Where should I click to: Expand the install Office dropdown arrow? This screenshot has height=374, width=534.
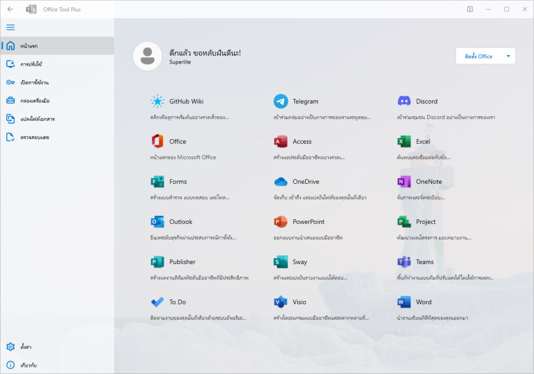point(508,56)
